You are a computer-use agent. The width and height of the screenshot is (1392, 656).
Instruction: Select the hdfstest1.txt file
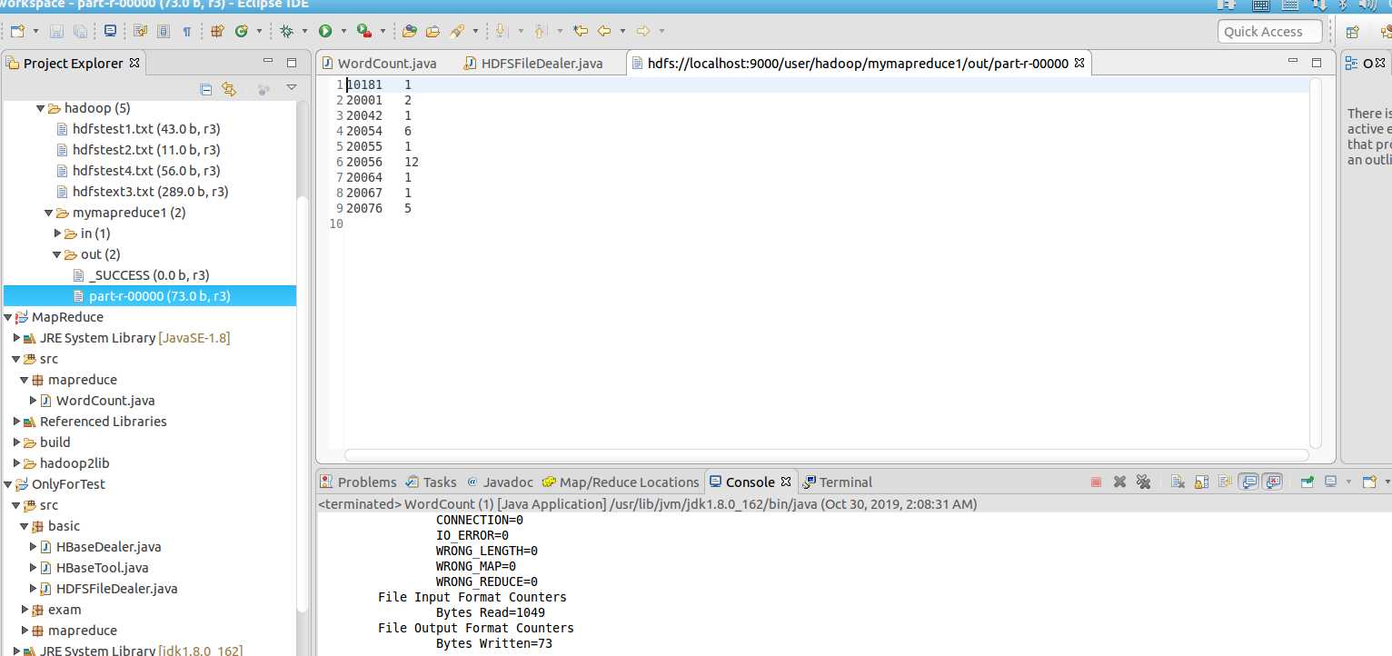point(138,129)
